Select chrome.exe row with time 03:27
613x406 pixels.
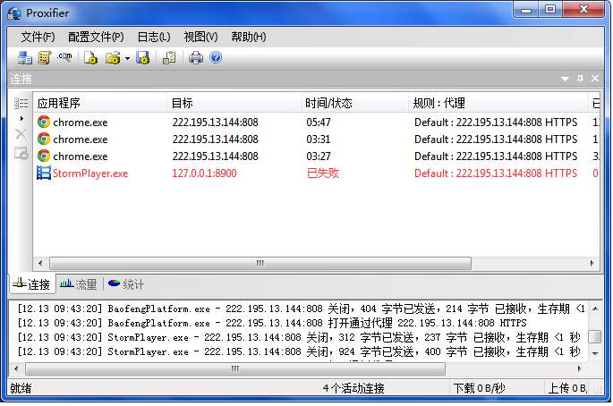coord(317,156)
